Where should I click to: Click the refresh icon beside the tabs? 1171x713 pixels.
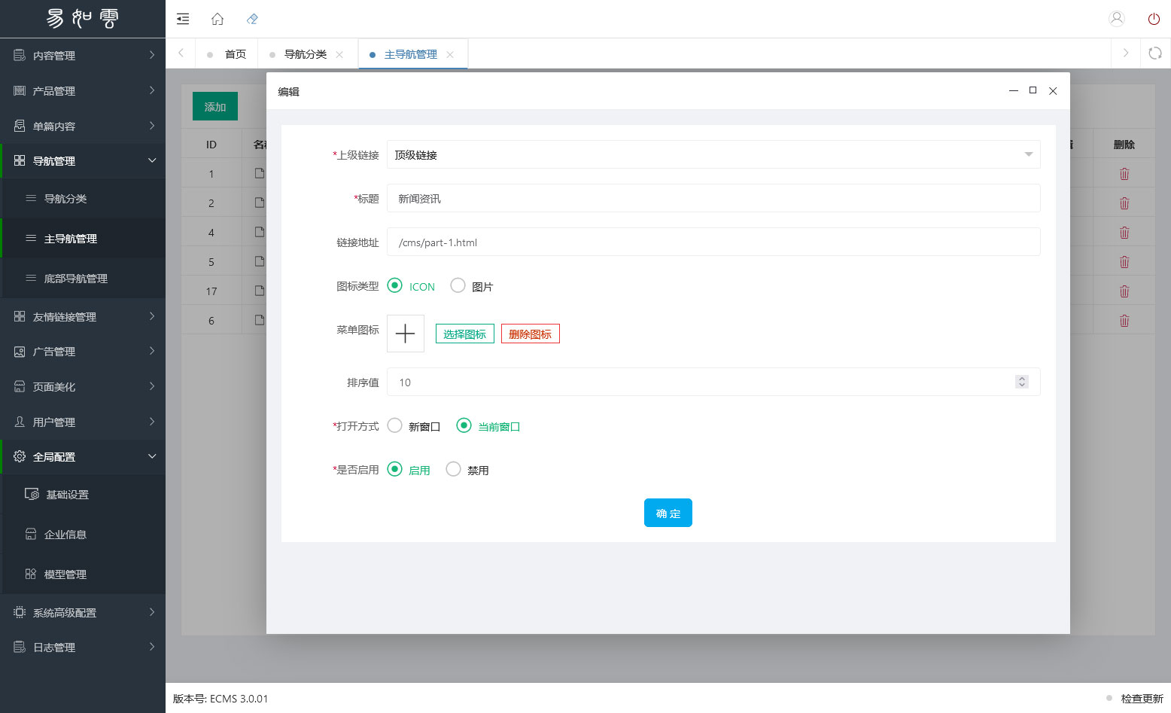(x=1154, y=53)
